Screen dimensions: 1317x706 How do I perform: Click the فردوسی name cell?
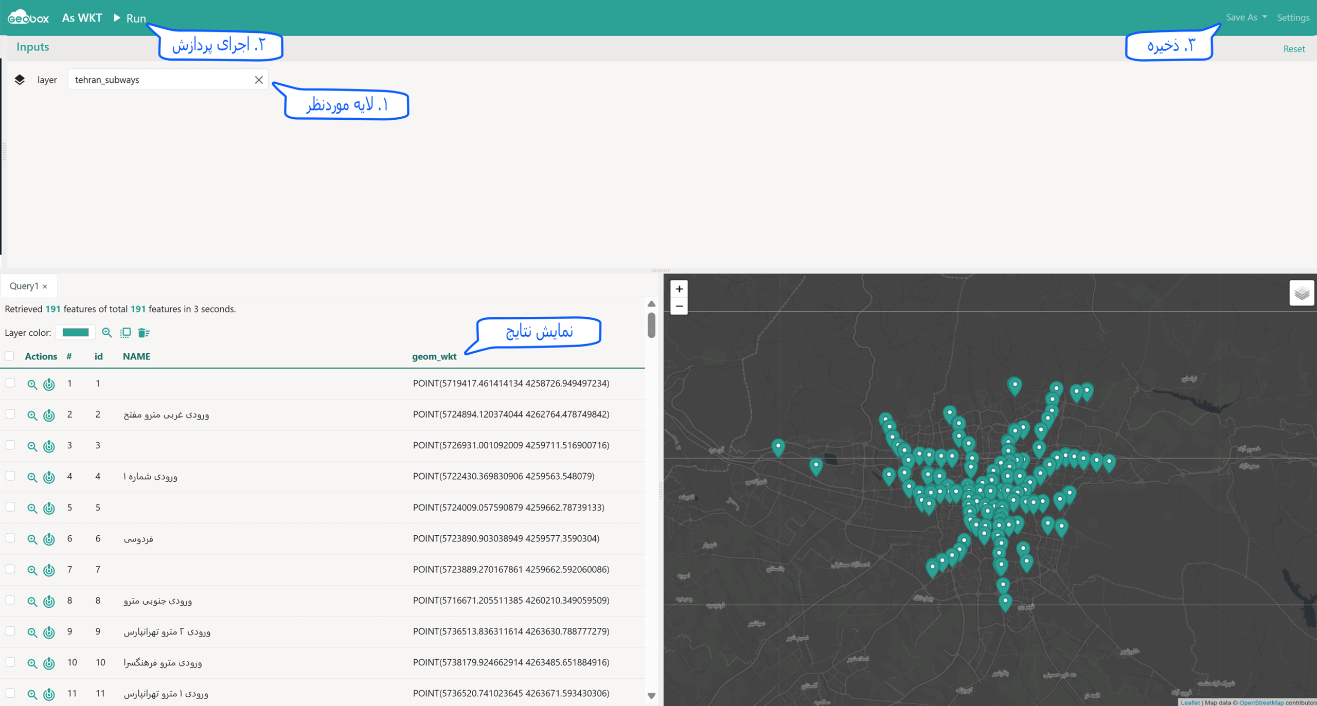(x=138, y=538)
